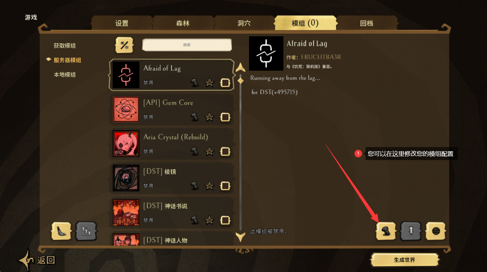Tick the [DST] 神话书说 enable checkbox
This screenshot has width=487, height=272.
click(x=225, y=220)
